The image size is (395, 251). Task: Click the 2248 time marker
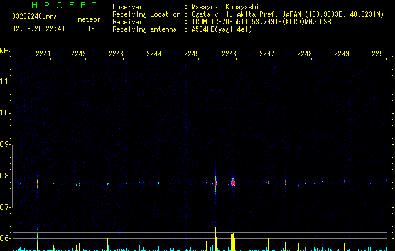[305, 54]
